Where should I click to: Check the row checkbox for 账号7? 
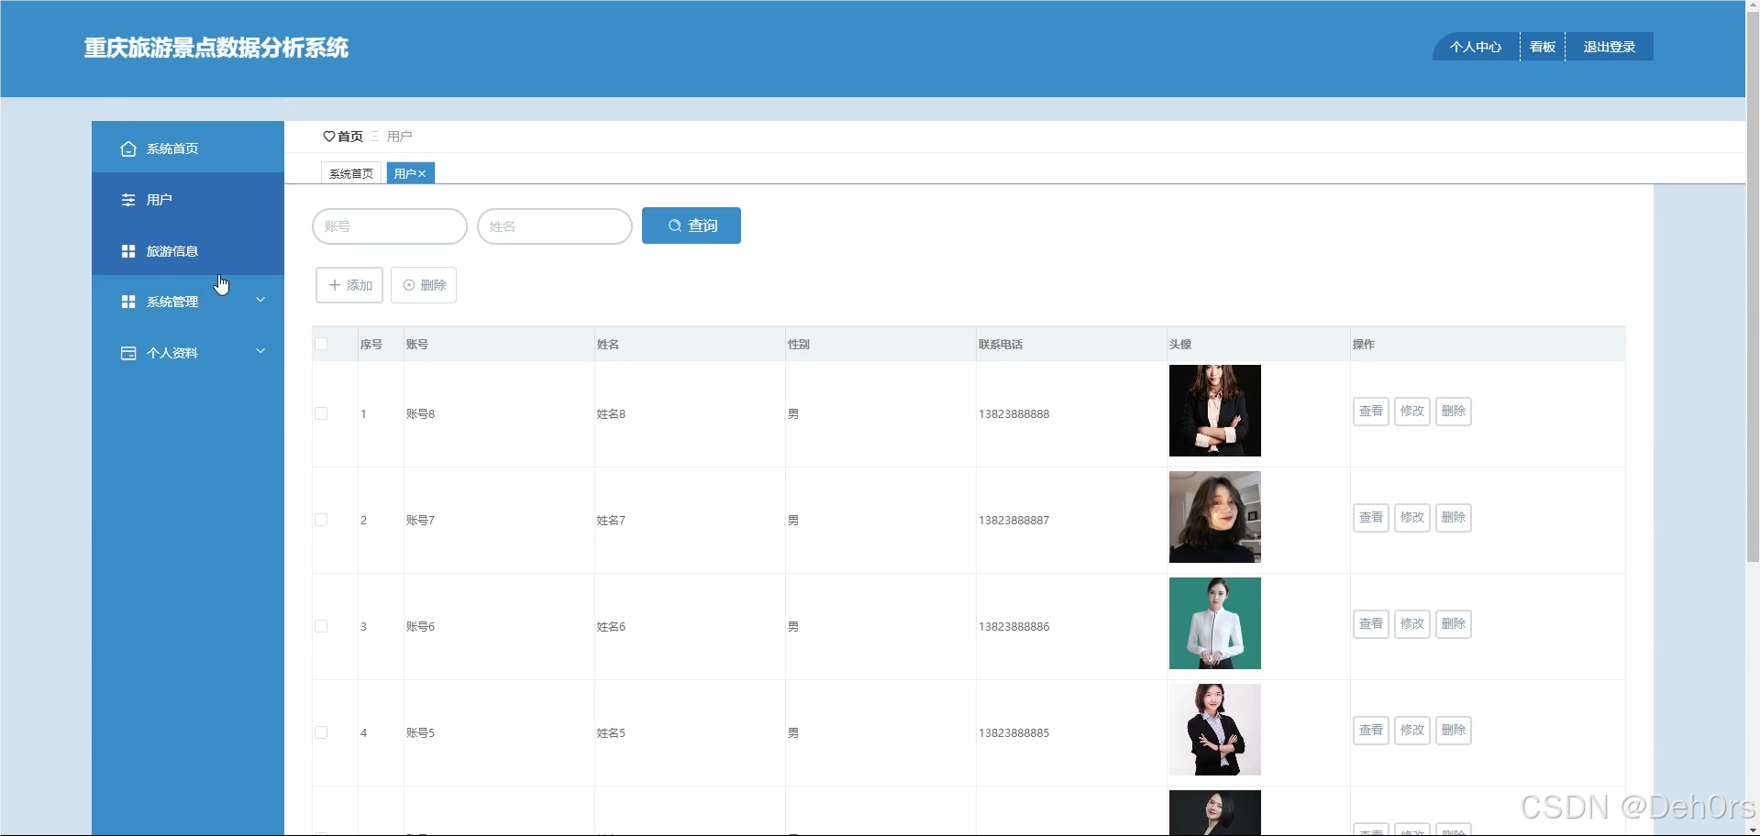[x=321, y=520]
